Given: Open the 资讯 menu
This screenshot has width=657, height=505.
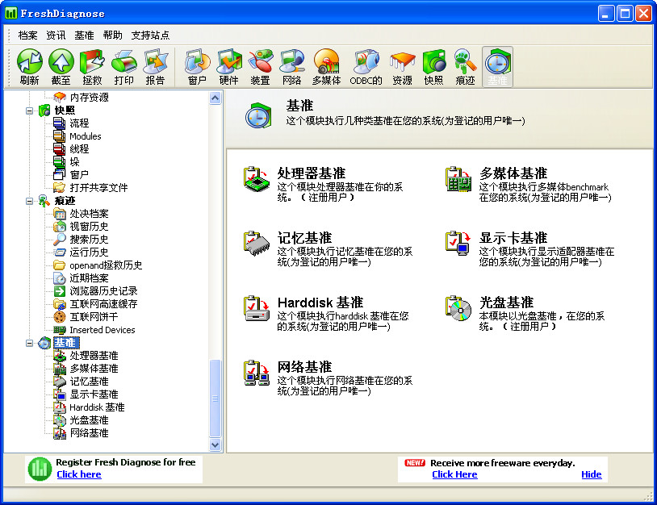Looking at the screenshot, I should coord(56,35).
